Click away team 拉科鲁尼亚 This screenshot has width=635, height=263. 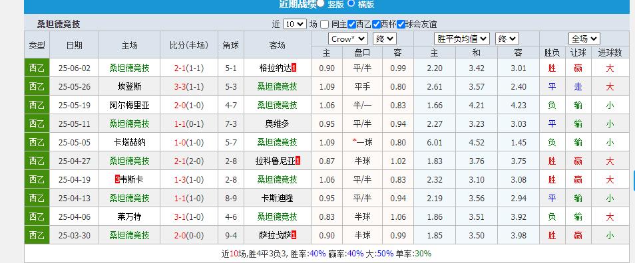click(x=276, y=161)
